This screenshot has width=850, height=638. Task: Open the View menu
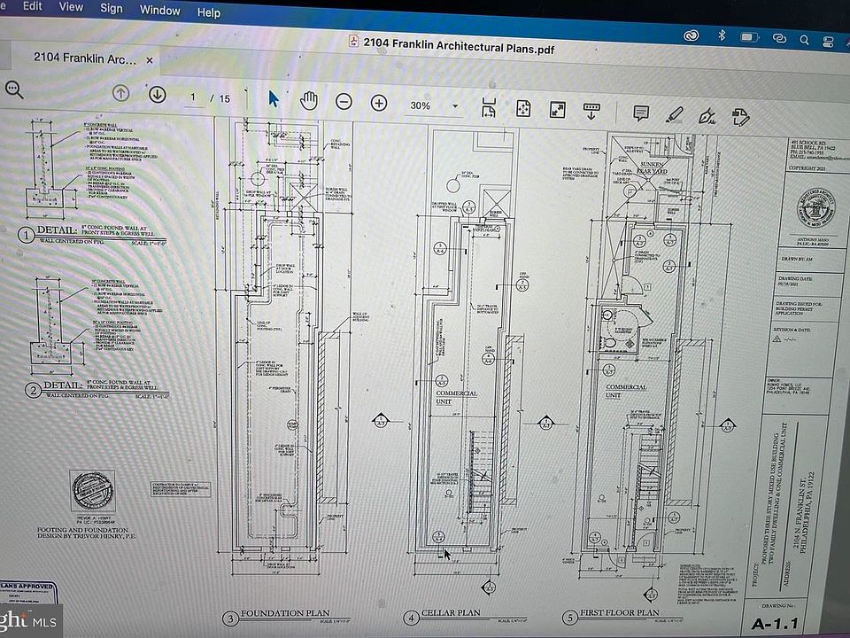click(x=71, y=7)
